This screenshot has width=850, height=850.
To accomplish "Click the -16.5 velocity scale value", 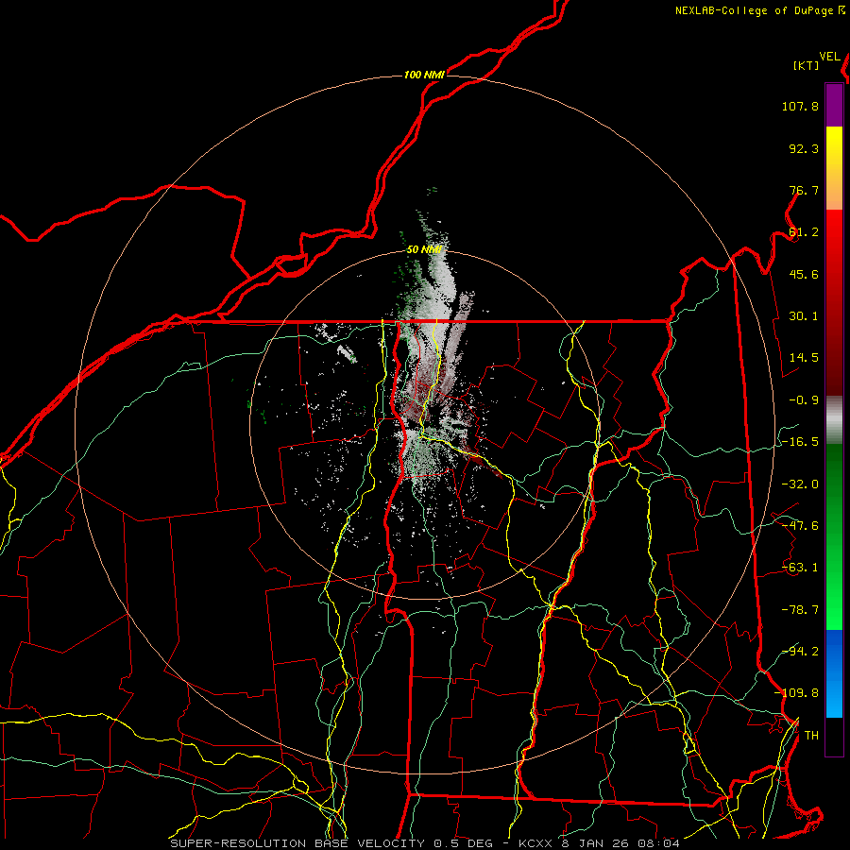I will (800, 442).
